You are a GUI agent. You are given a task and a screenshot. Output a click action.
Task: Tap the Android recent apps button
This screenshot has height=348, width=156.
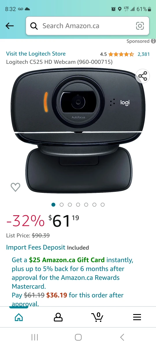(x=35, y=337)
